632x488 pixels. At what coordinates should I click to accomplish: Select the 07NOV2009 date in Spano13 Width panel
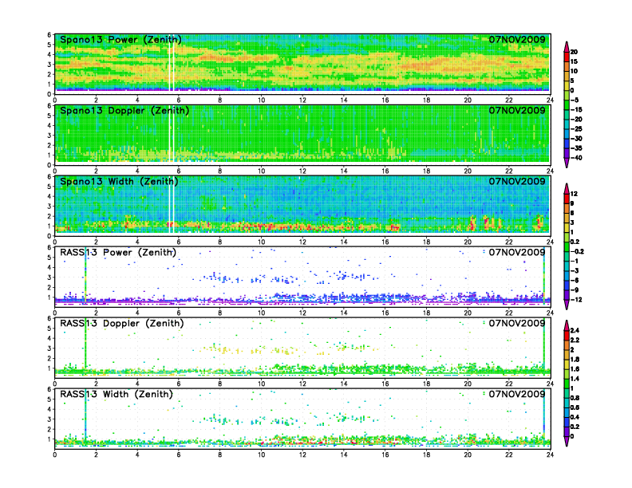pos(517,181)
